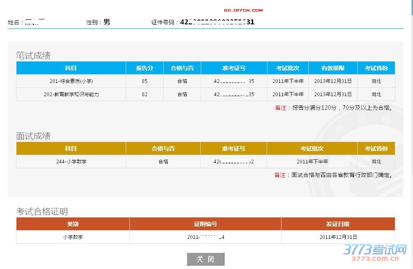Click the 小学数学 certificate category cell
This screenshot has width=413, height=269.
click(73, 237)
